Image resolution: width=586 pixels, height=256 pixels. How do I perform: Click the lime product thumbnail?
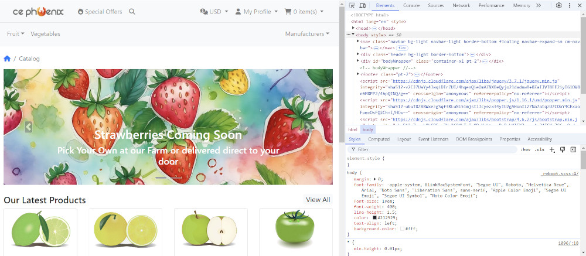(40, 228)
